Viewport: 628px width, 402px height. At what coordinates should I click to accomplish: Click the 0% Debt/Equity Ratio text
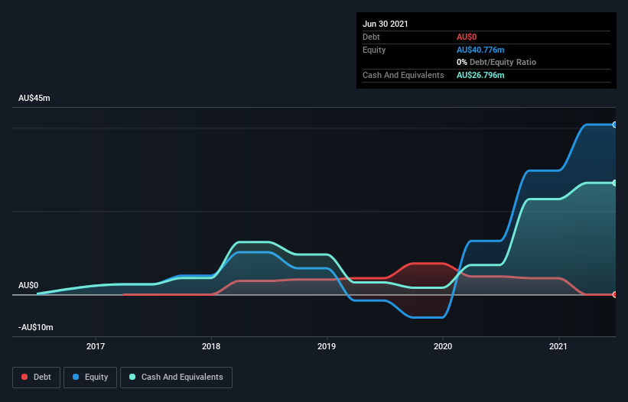tap(496, 62)
